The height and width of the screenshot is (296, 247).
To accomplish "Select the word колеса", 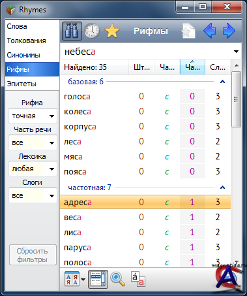I will 145,111.
